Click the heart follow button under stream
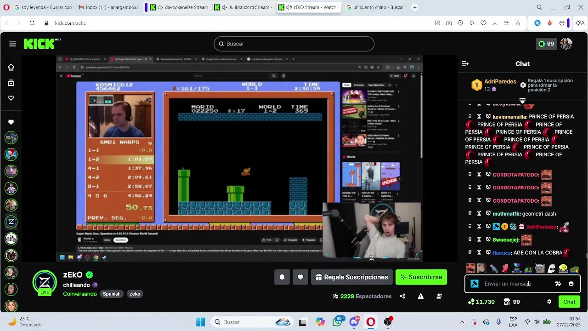Viewport: 588px width, 331px height. pos(300,277)
